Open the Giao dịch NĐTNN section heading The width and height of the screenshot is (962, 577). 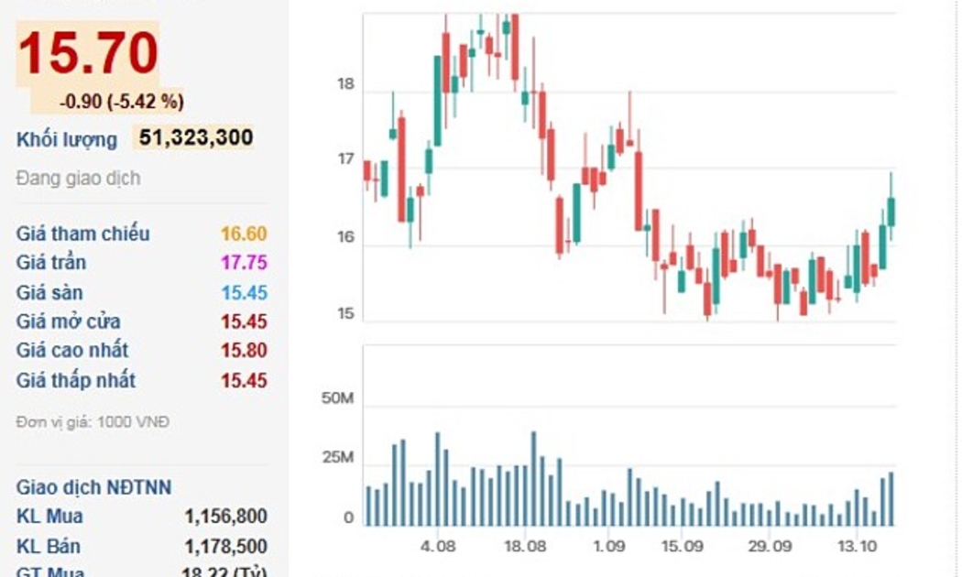pos(93,487)
